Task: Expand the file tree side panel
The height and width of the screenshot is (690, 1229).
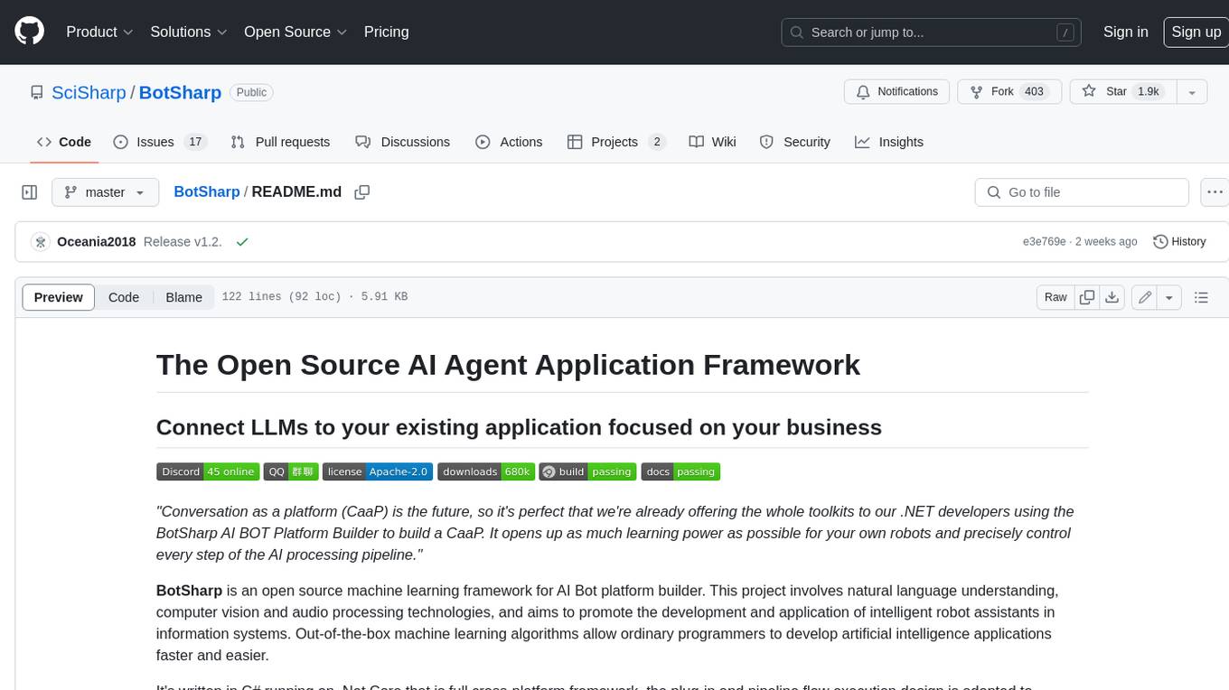Action: 30,192
